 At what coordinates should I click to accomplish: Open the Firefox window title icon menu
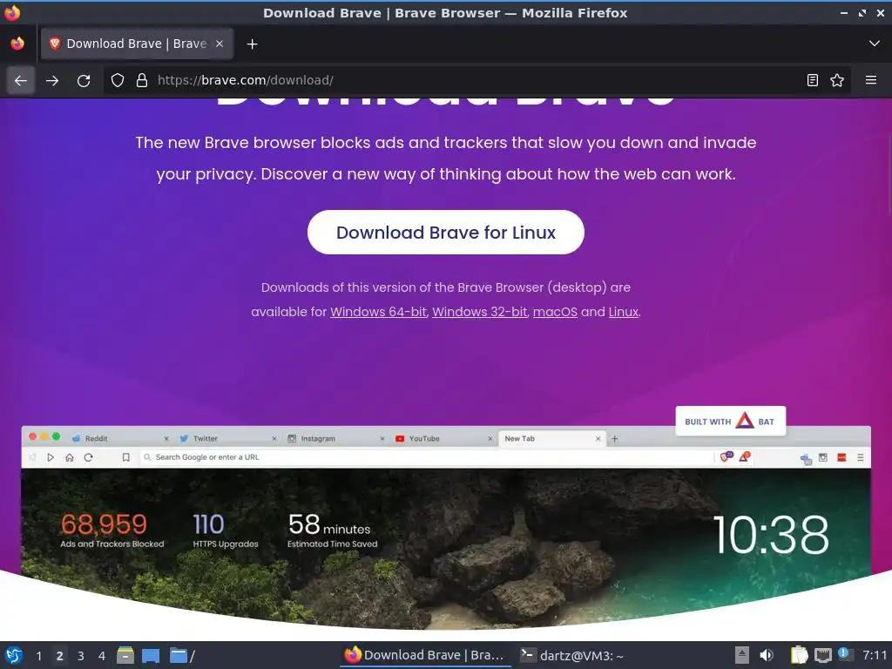coord(12,12)
